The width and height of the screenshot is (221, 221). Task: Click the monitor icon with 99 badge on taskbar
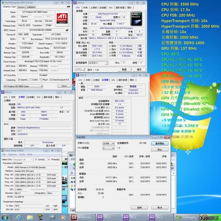pyautogui.click(x=41, y=217)
